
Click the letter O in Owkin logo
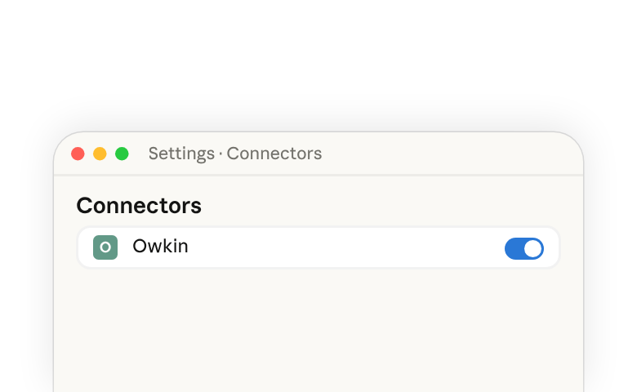point(105,247)
